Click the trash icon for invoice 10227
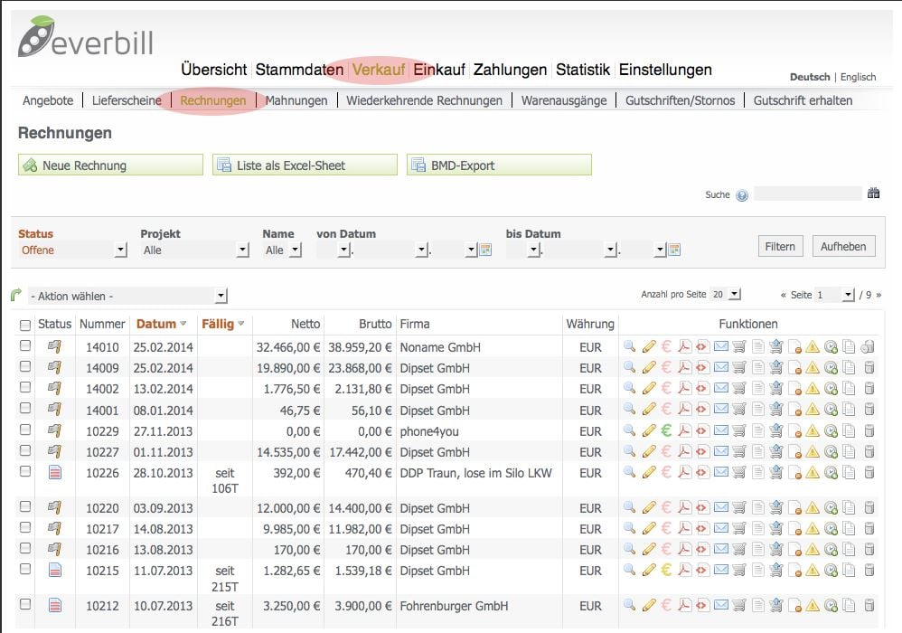 click(869, 452)
